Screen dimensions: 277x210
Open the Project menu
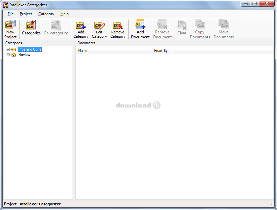click(26, 14)
